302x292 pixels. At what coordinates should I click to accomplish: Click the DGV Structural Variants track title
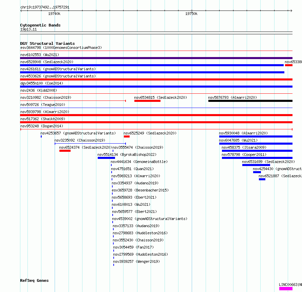tap(48, 43)
